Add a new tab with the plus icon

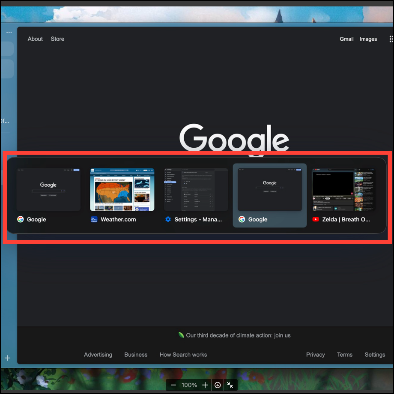pyautogui.click(x=8, y=358)
